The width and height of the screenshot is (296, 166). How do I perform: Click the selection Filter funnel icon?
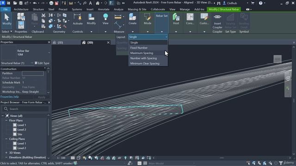click(x=281, y=163)
